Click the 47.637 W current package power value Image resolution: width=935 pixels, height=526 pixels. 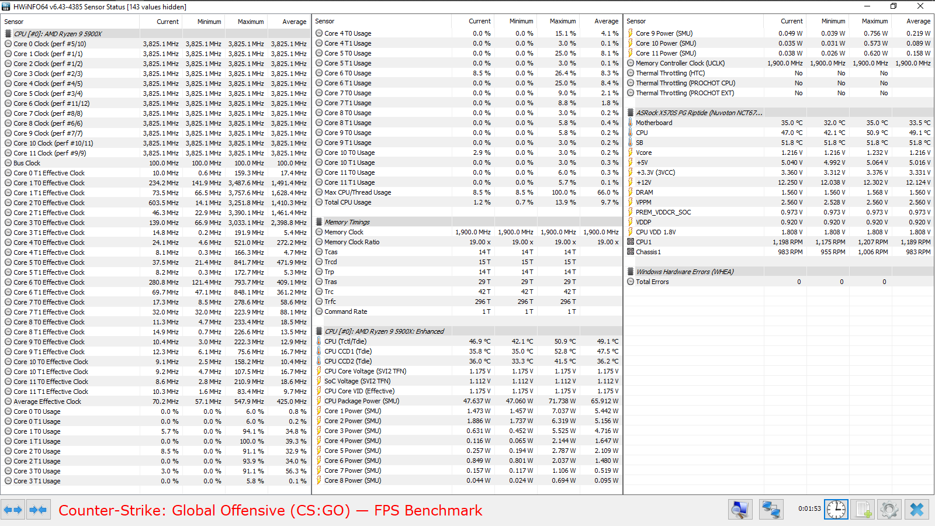click(477, 401)
